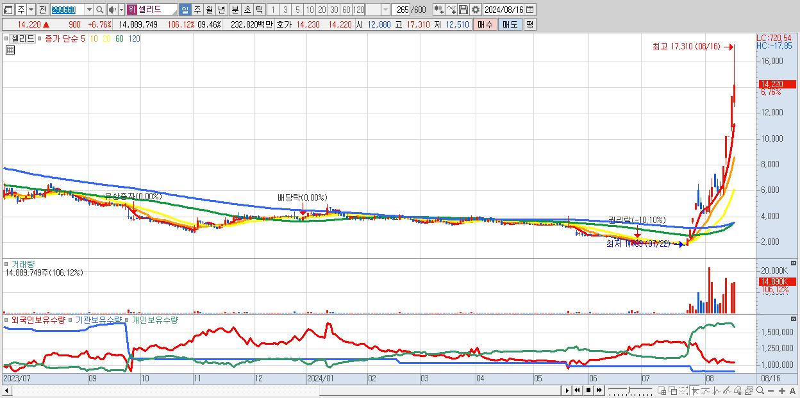Open the calendar date picker icon
Image resolution: width=800 pixels, height=398 pixels.
[530, 10]
